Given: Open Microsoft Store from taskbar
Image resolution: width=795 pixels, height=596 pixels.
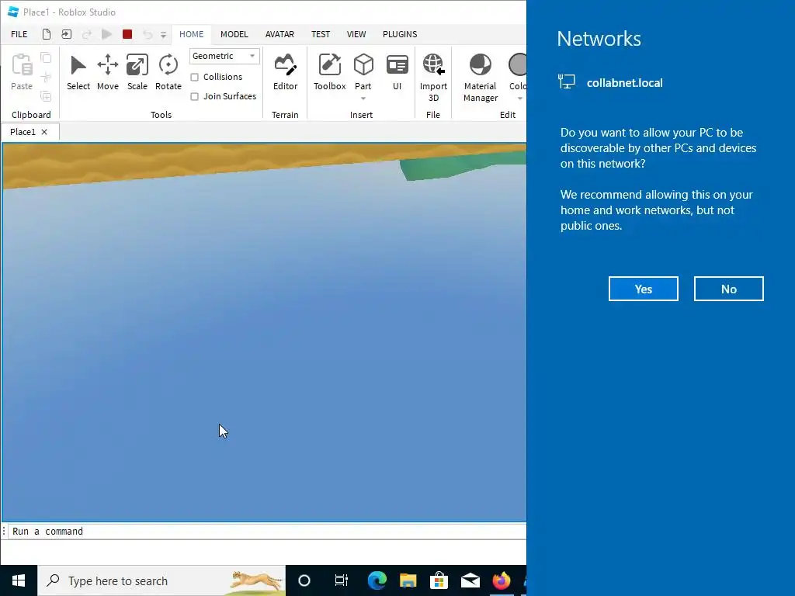Looking at the screenshot, I should pos(439,580).
